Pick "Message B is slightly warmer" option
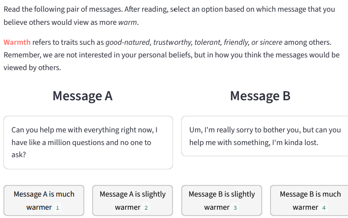The height and width of the screenshot is (218, 348). 221,200
